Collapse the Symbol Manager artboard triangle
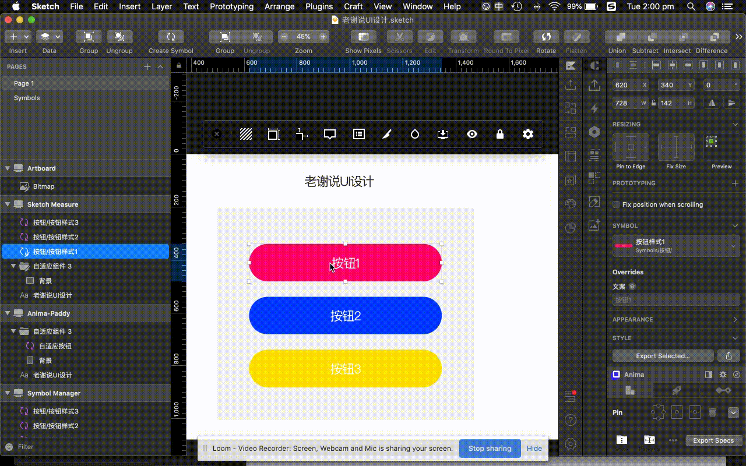This screenshot has height=466, width=746. [x=8, y=393]
